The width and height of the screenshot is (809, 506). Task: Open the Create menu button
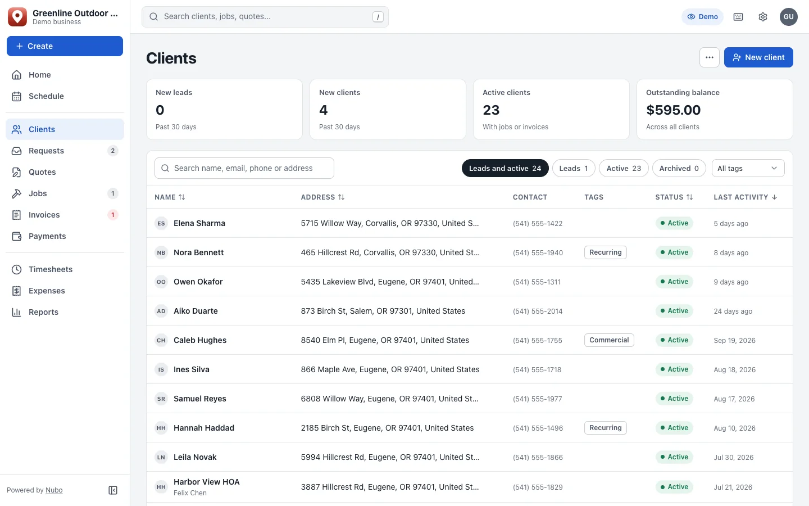click(x=65, y=46)
